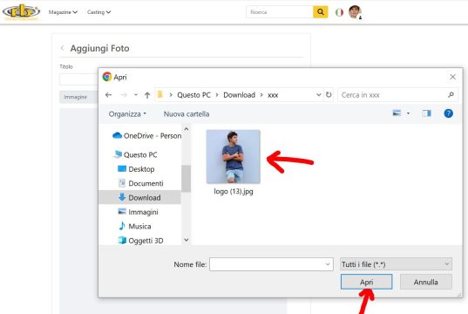Click the Ricerca search field
Viewport: 468px width, 314px height.
pyautogui.click(x=280, y=12)
